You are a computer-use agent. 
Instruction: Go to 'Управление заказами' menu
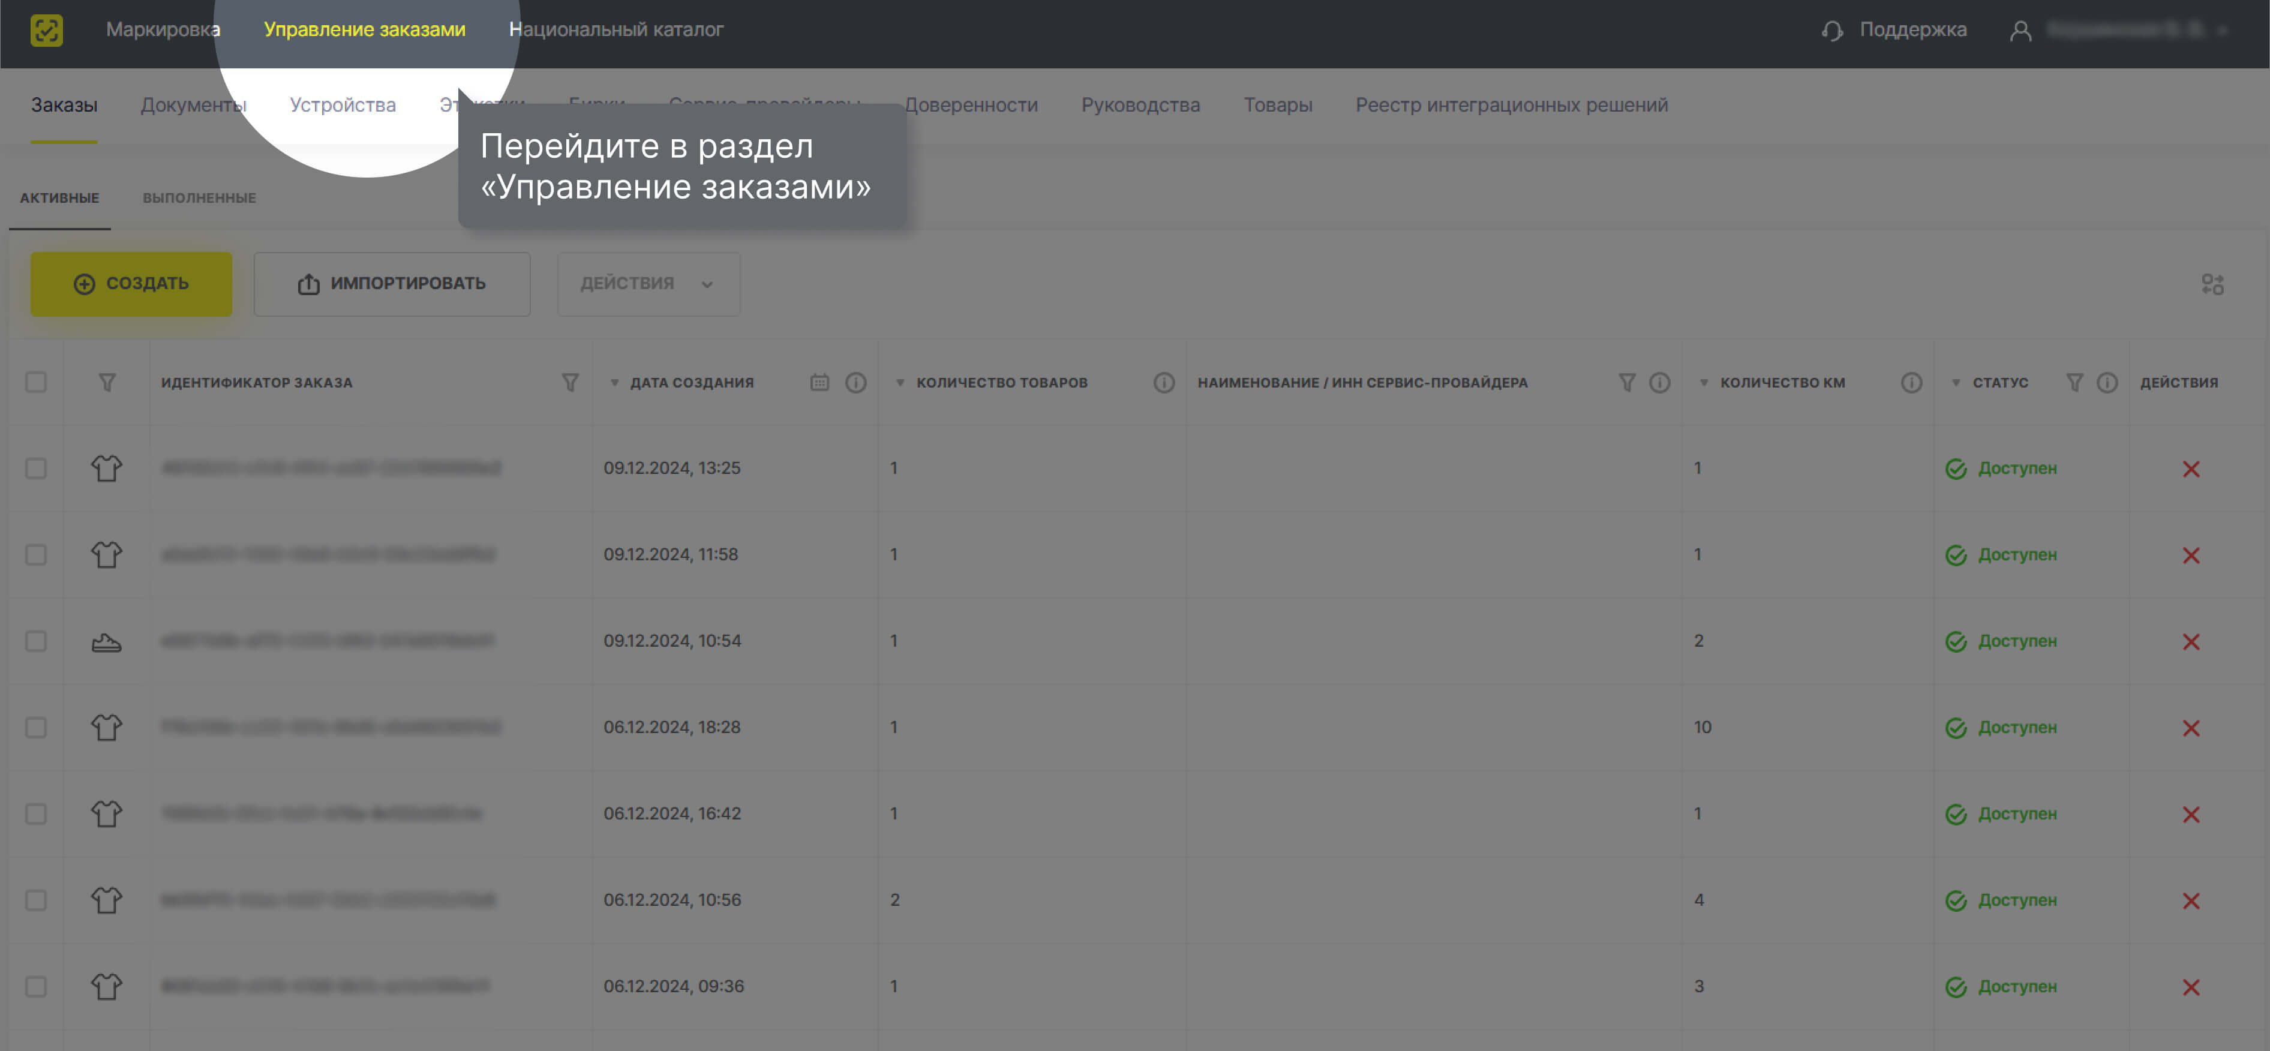(x=364, y=30)
